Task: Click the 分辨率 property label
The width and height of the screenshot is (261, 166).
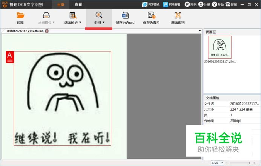Action: [x=209, y=121]
